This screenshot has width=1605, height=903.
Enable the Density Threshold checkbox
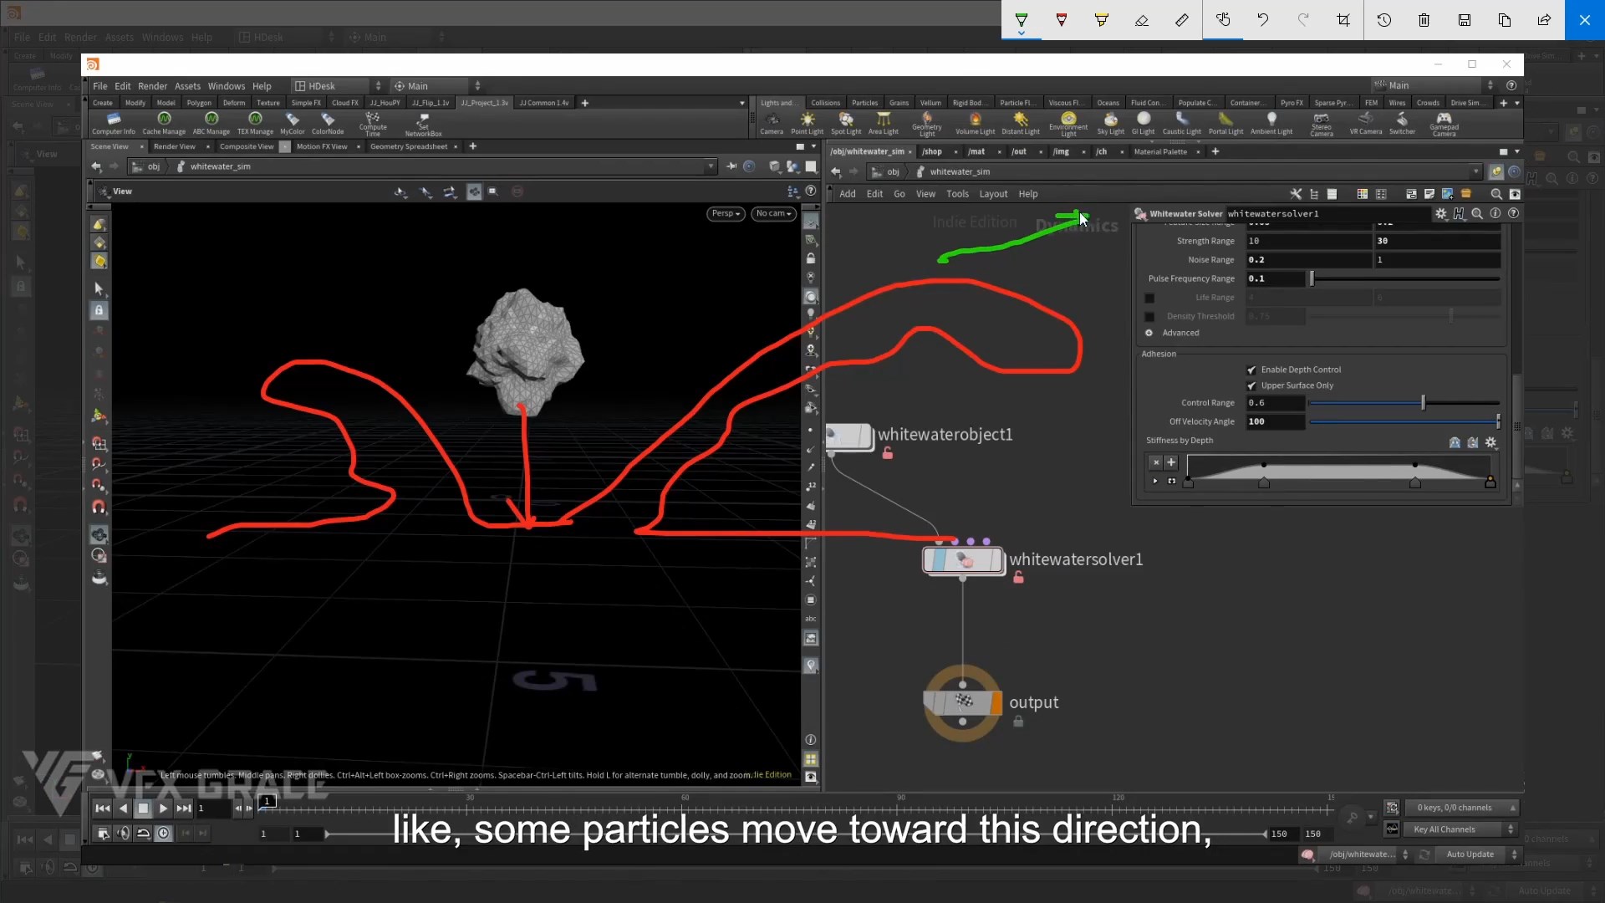[x=1149, y=317]
